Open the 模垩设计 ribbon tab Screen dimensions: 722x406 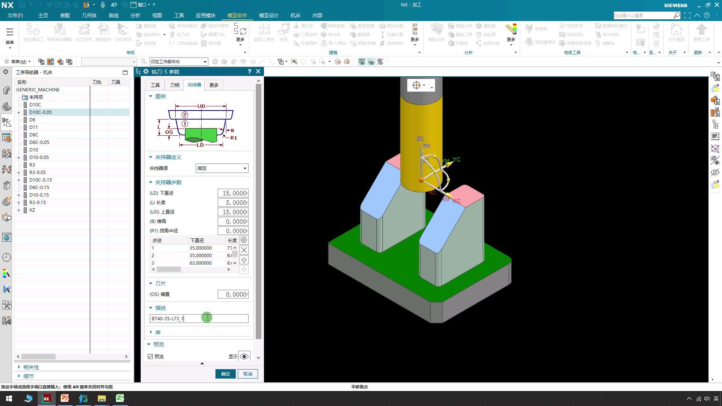[268, 15]
